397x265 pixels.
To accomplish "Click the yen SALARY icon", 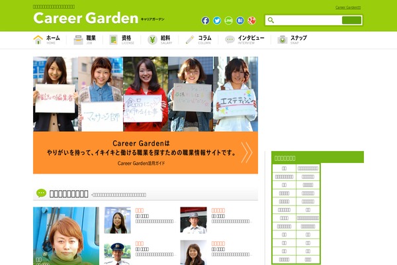I will 152,40.
